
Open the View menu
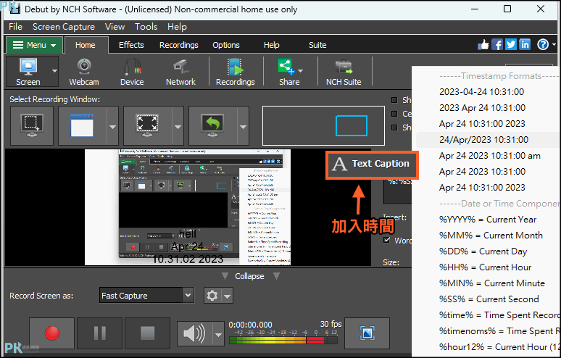pos(115,27)
